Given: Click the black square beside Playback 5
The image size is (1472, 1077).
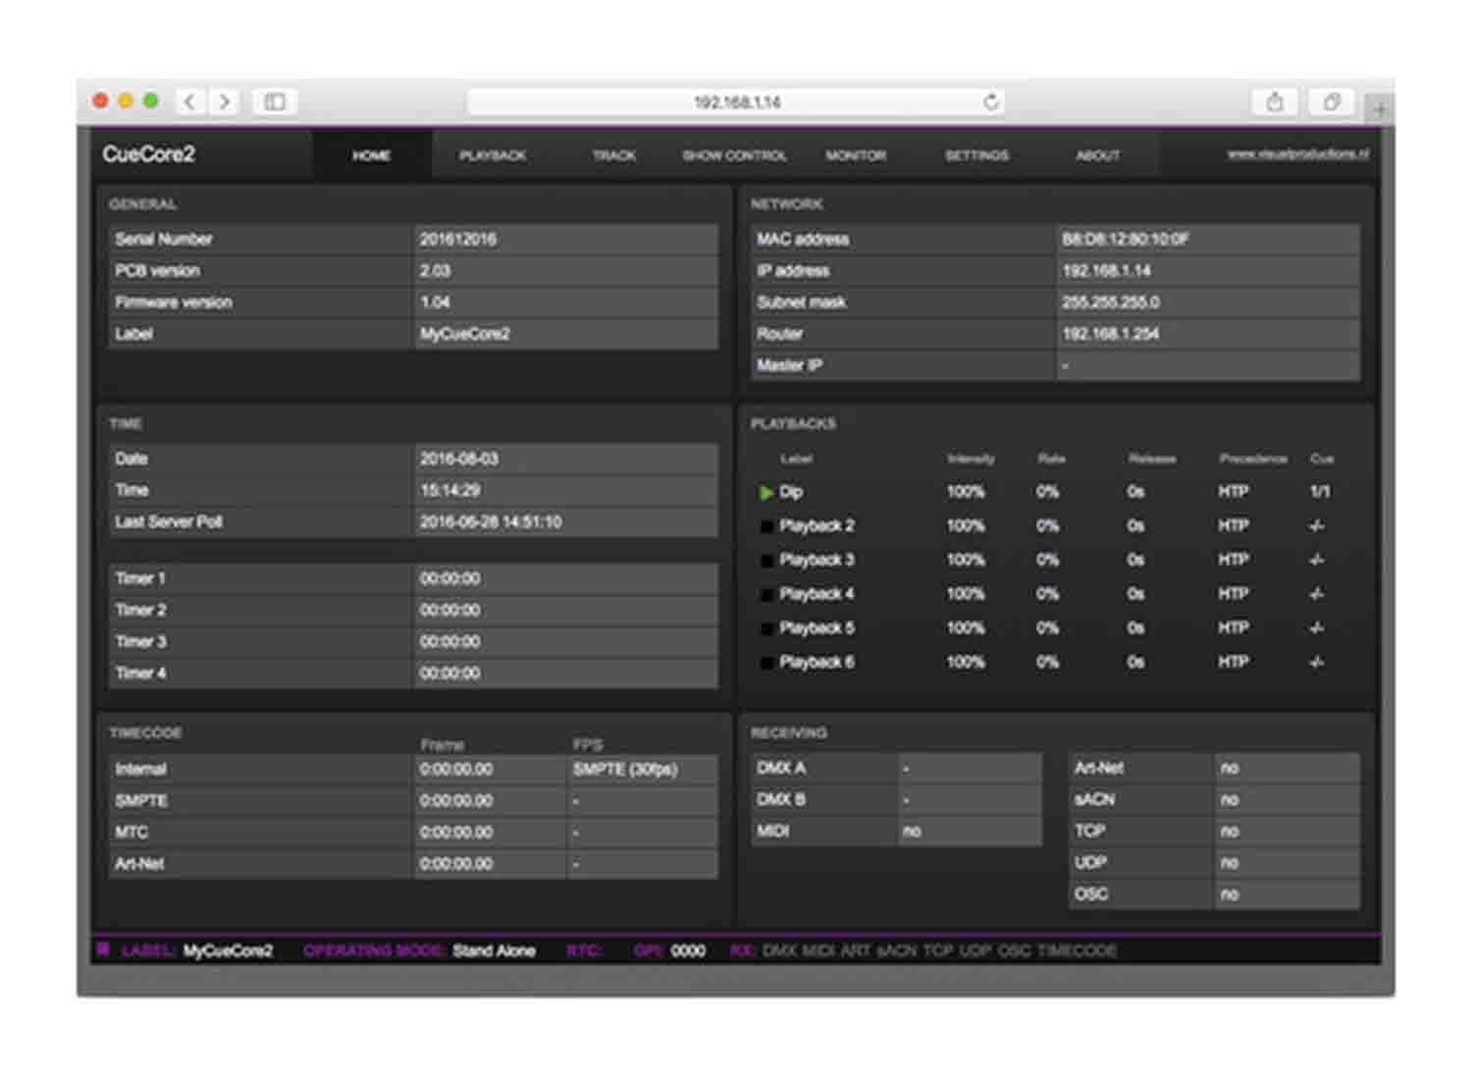Looking at the screenshot, I should [x=766, y=628].
